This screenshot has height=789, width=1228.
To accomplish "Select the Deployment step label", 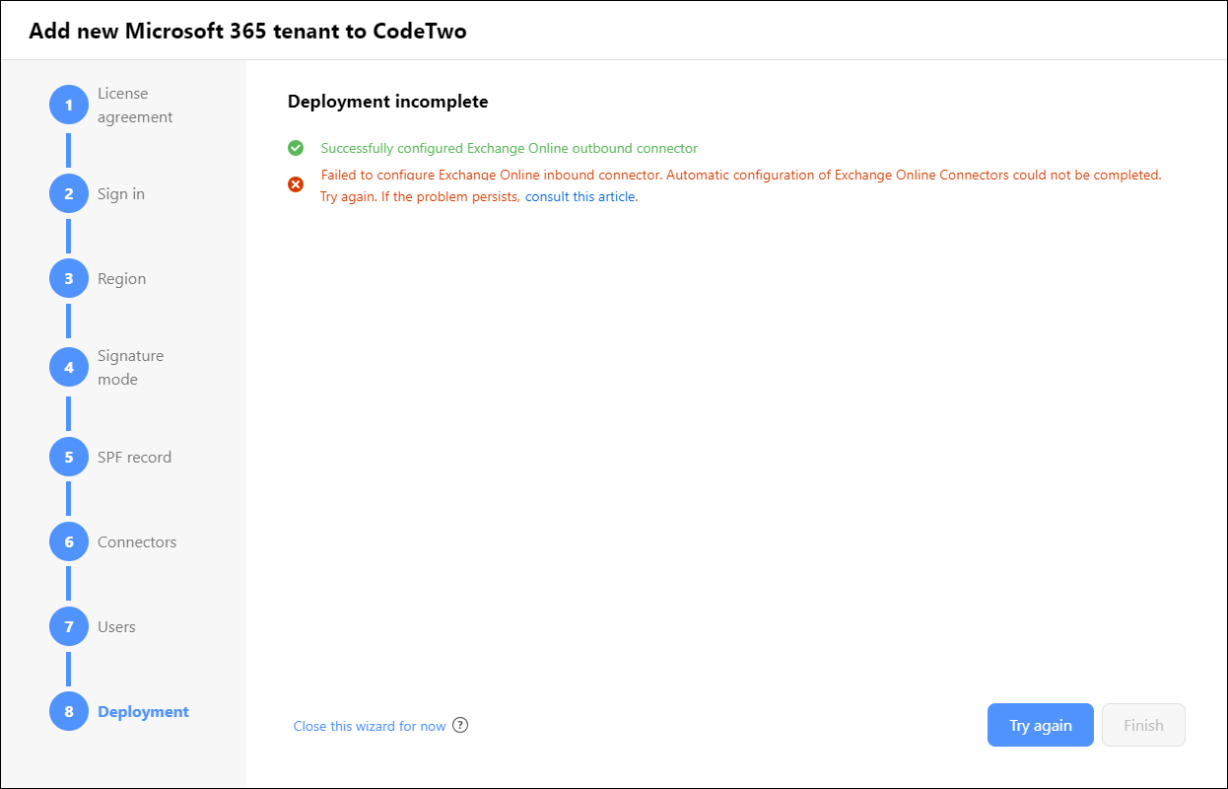I will tap(143, 711).
